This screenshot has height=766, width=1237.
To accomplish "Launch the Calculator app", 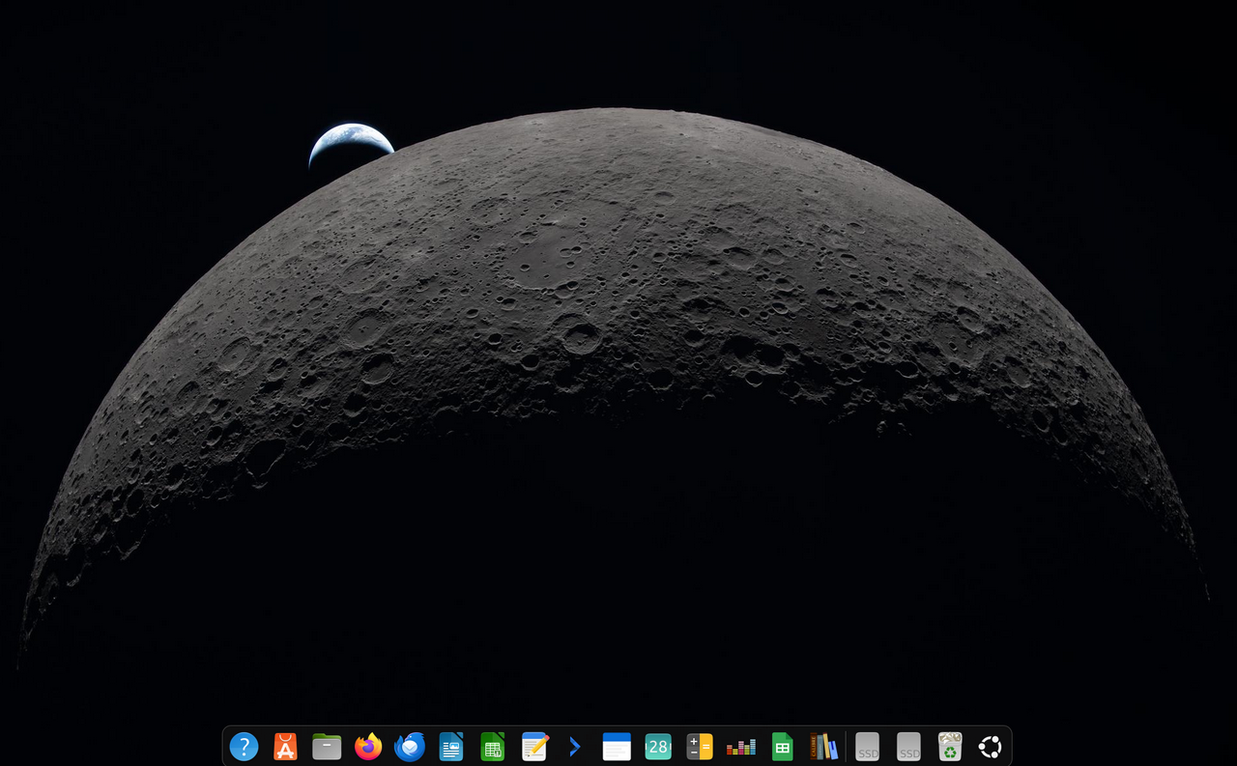I will click(700, 747).
